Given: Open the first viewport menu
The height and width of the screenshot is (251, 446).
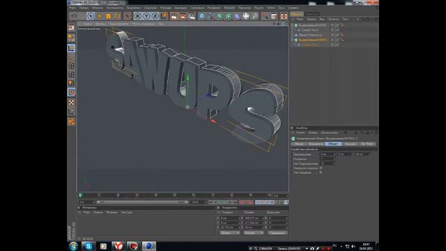Looking at the screenshot, I should (x=87, y=24).
